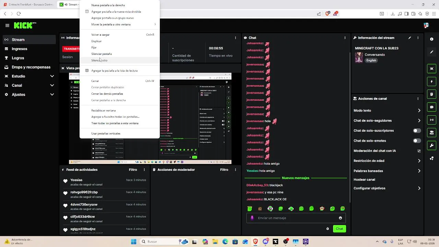Click the speech bubble icon in right sidebar

coord(432,107)
